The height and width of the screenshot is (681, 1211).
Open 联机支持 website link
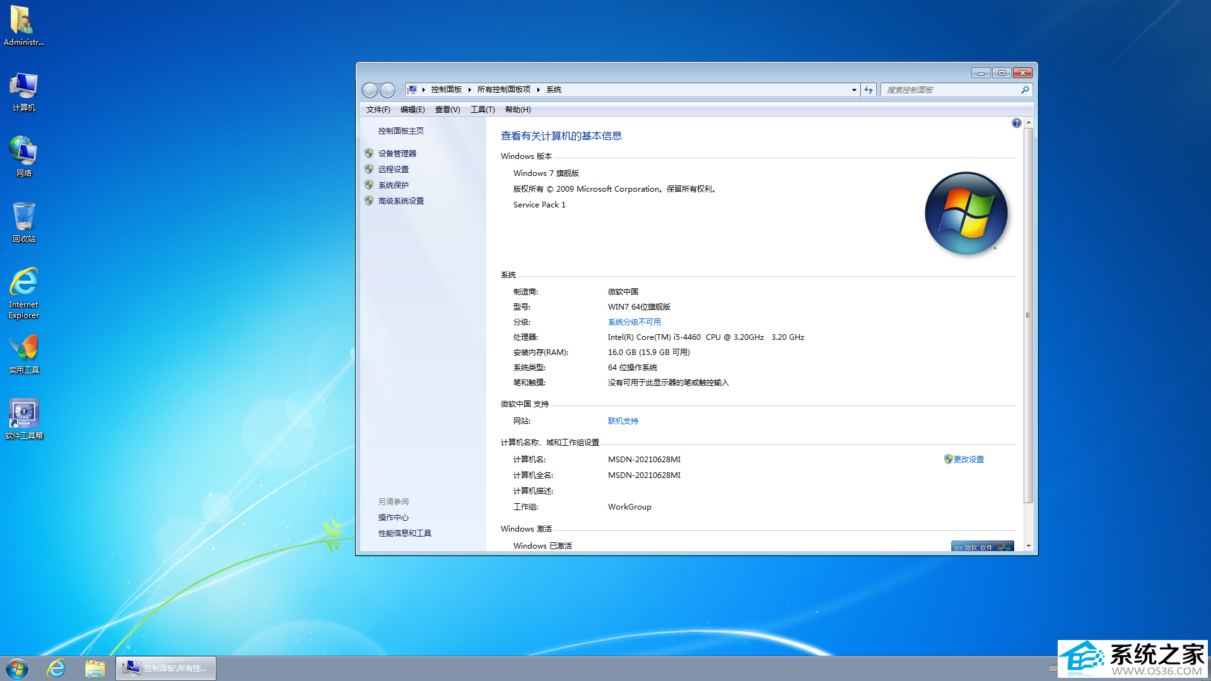tap(623, 421)
